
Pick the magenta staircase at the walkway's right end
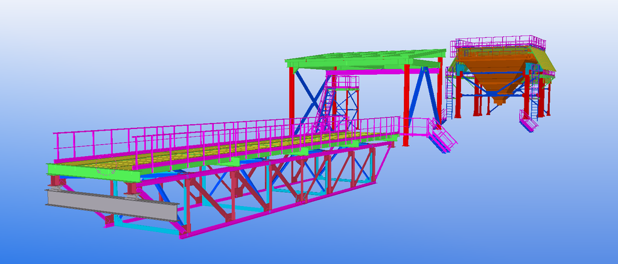coord(444,140)
